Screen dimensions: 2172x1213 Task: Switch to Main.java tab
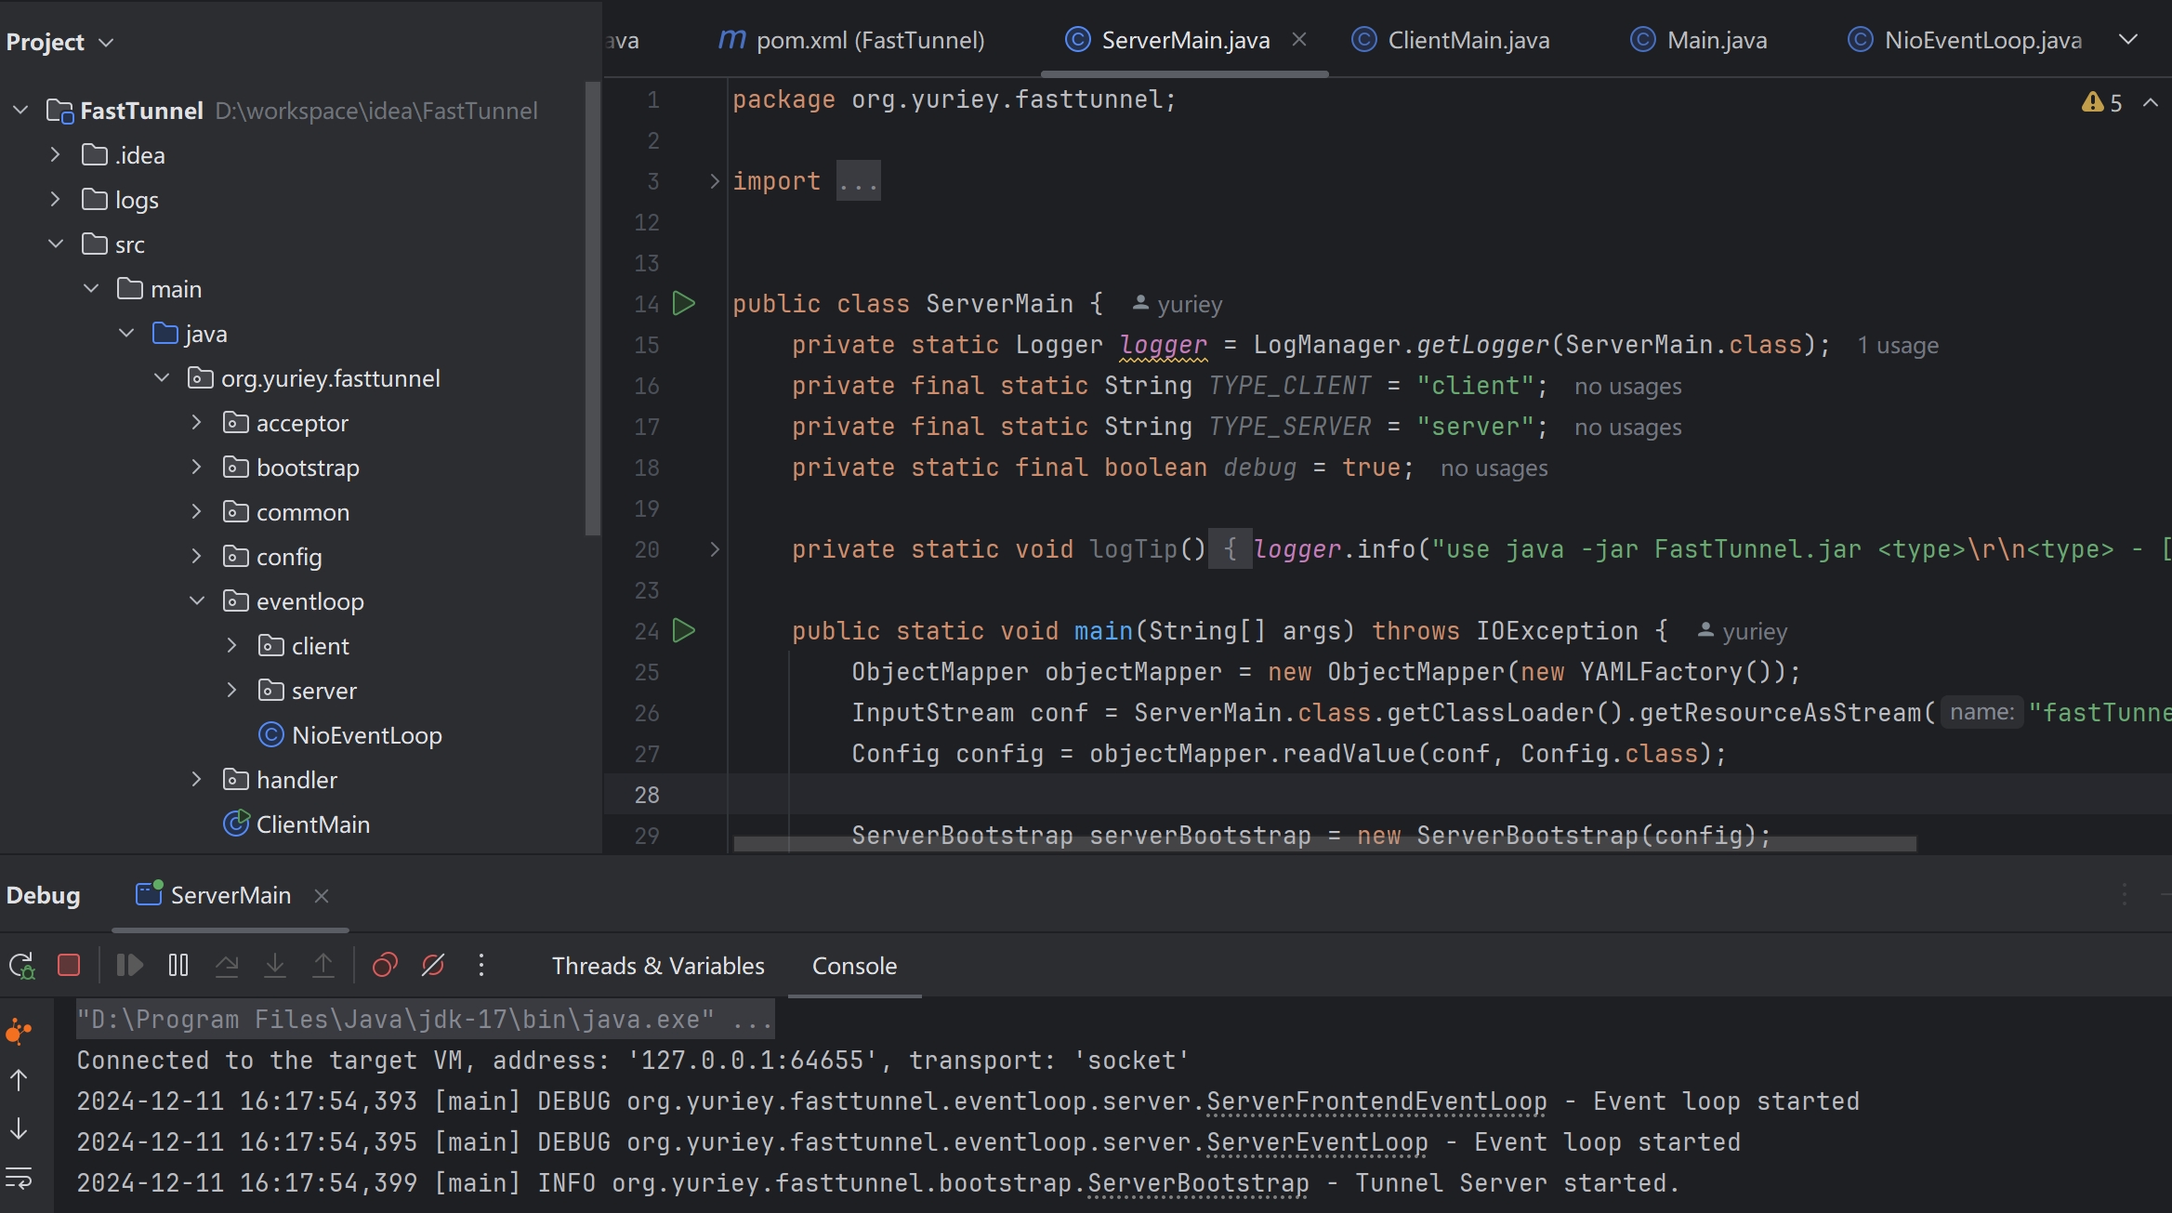coord(1698,40)
